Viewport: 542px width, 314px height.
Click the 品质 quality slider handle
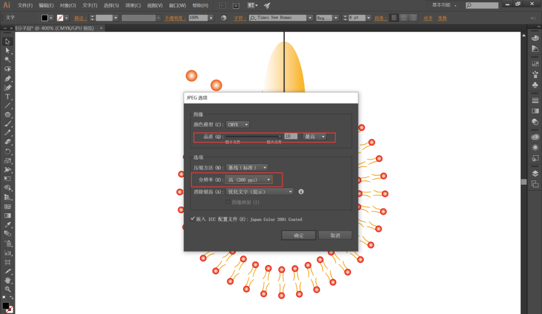pyautogui.click(x=280, y=136)
